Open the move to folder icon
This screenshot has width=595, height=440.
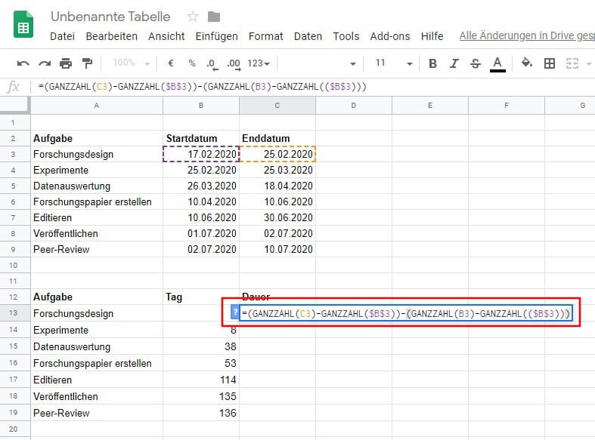pyautogui.click(x=214, y=17)
